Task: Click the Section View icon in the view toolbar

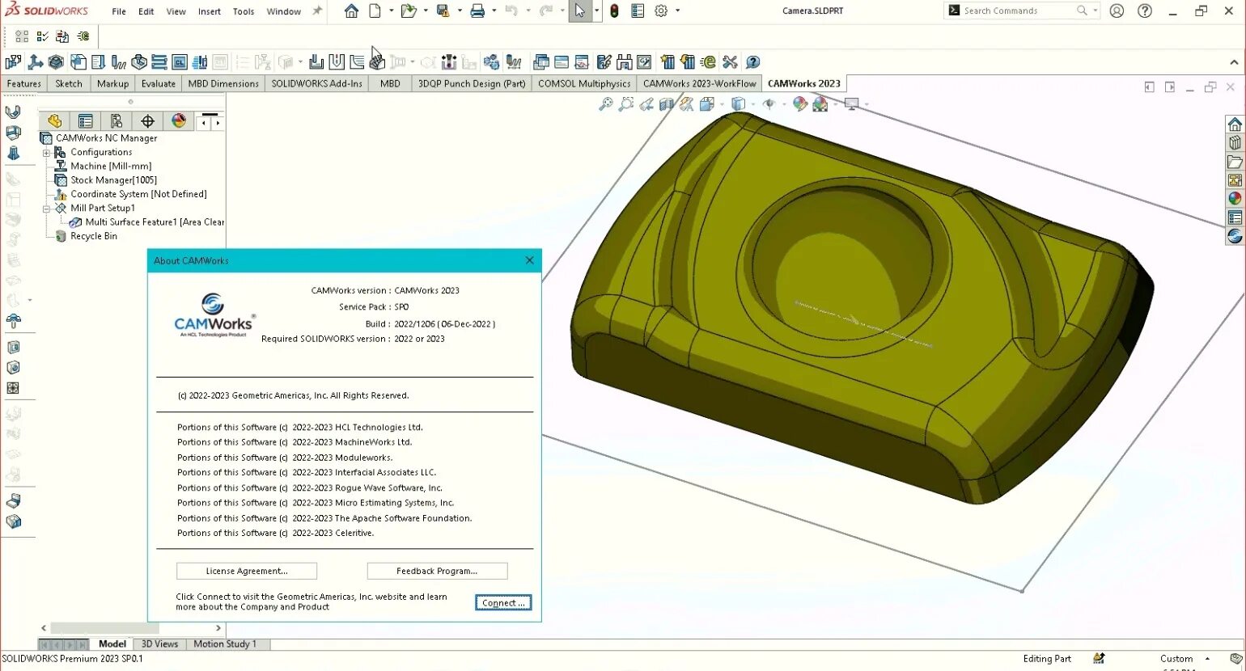Action: [x=666, y=104]
